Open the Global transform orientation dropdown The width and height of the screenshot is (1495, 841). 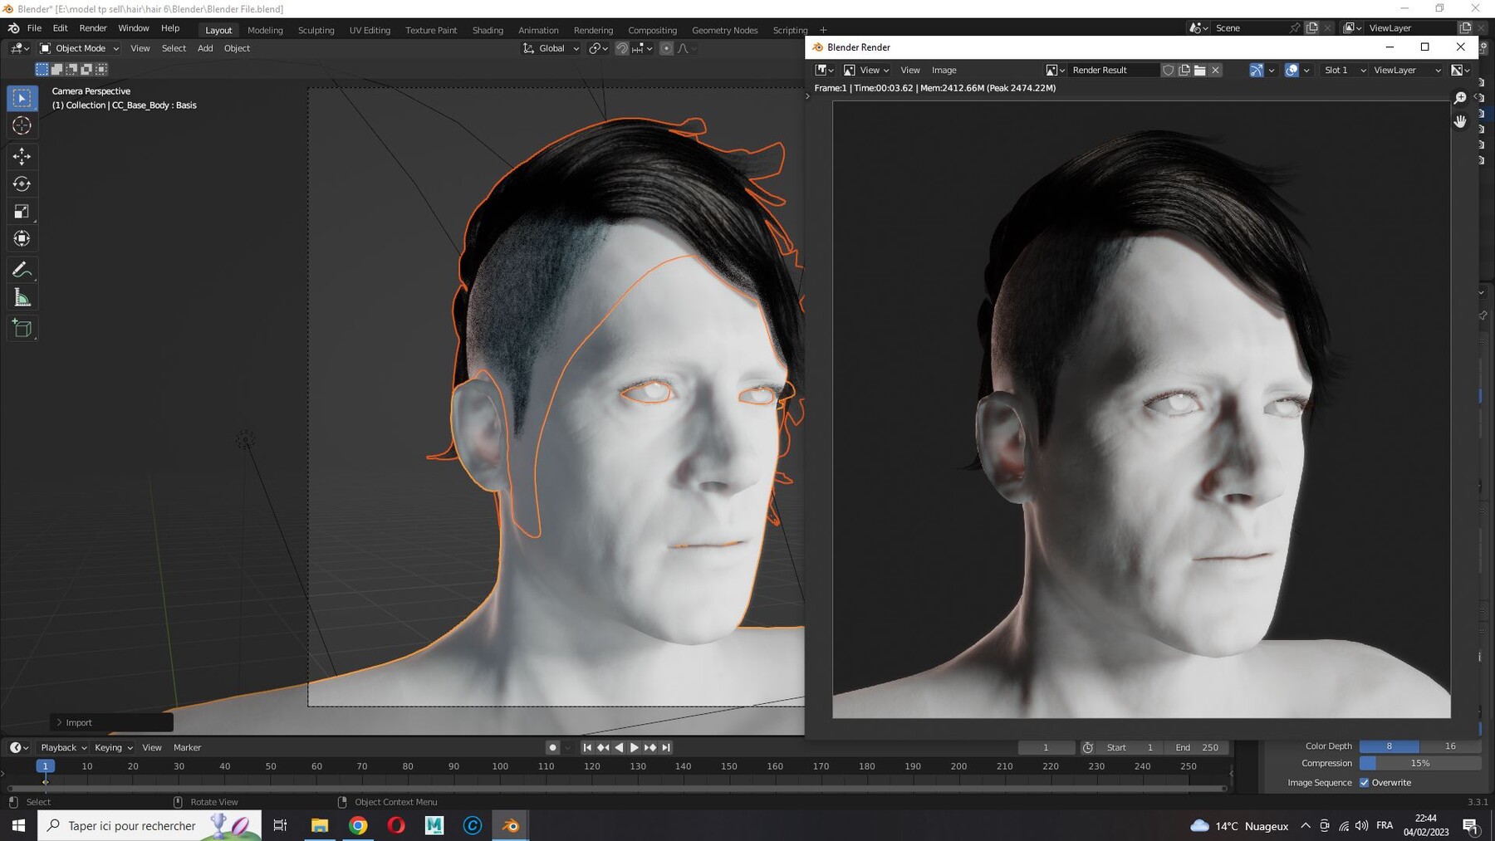[x=551, y=49]
